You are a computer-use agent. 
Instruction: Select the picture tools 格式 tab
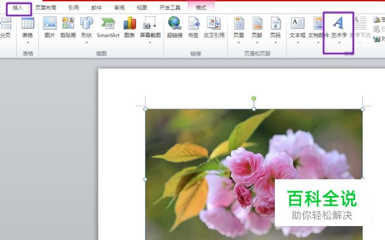(201, 8)
